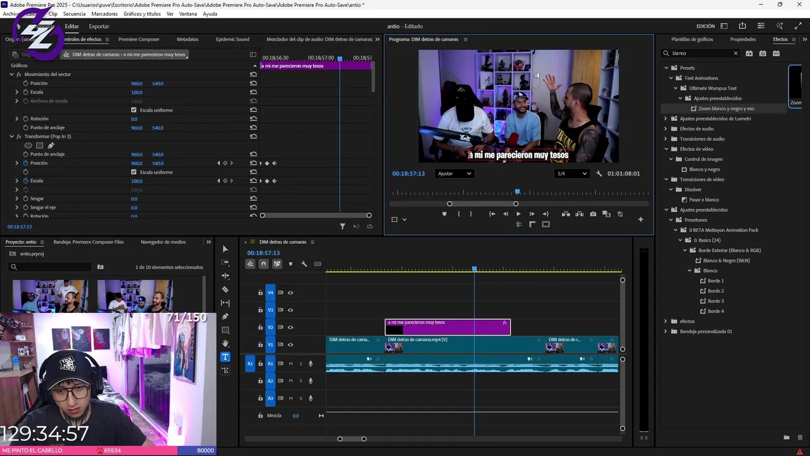Solo audio track A2

pos(301,381)
